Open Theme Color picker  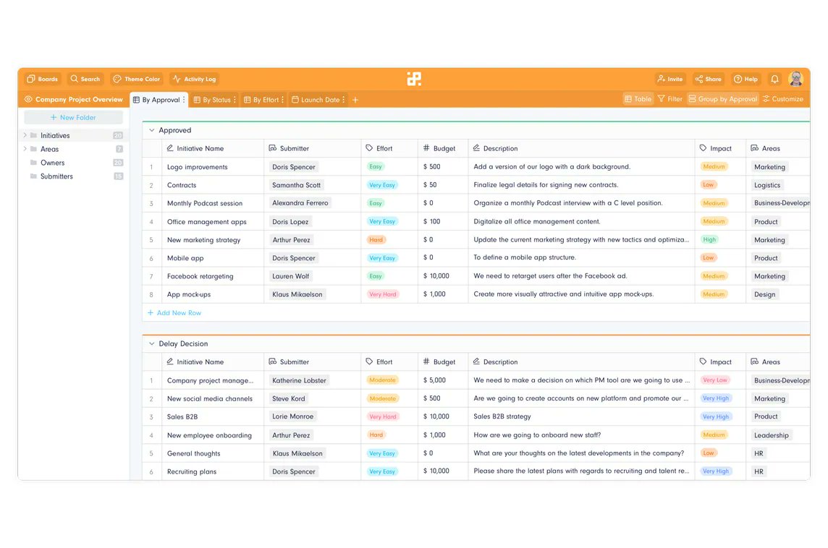[137, 79]
